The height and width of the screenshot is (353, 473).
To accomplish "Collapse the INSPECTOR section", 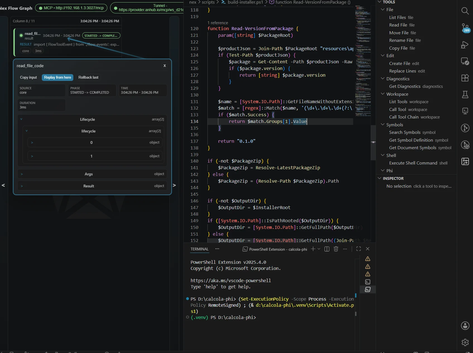I will [x=379, y=178].
